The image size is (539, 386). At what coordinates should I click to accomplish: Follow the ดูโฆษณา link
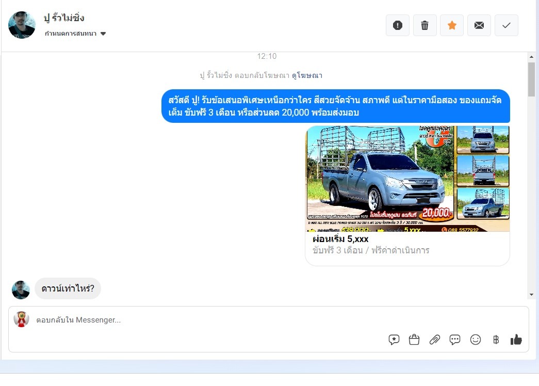307,75
